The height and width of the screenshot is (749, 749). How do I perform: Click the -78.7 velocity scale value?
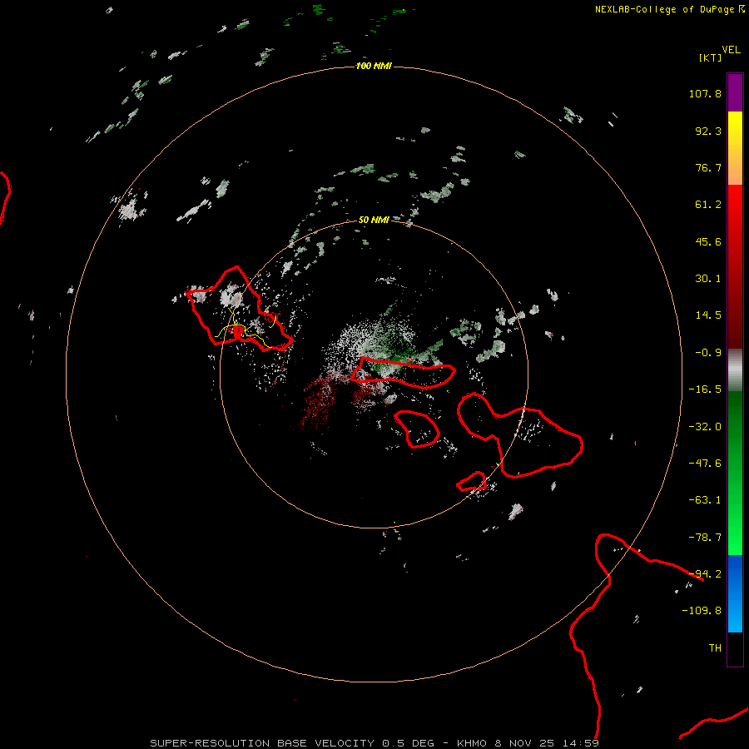(705, 538)
